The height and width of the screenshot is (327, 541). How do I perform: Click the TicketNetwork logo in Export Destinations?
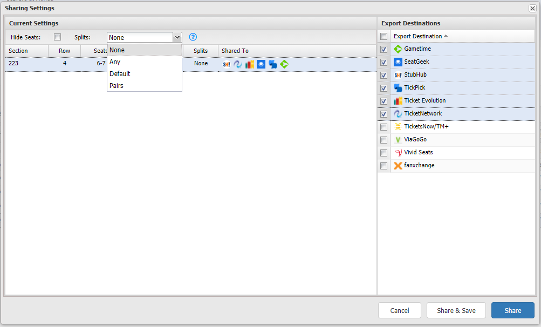click(398, 114)
